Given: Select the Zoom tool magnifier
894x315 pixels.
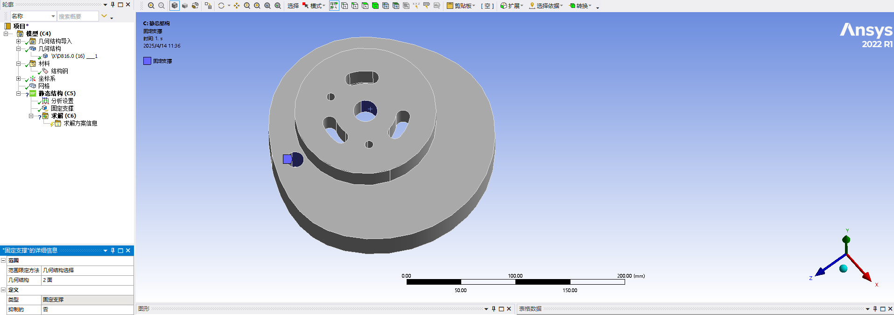Looking at the screenshot, I should pos(247,6).
